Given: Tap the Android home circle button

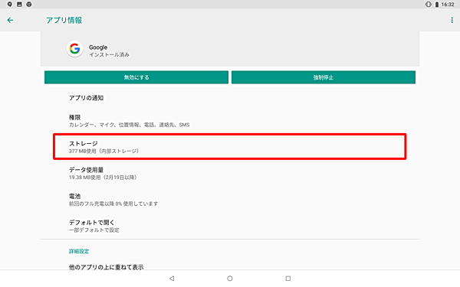Looking at the screenshot, I should tap(230, 279).
